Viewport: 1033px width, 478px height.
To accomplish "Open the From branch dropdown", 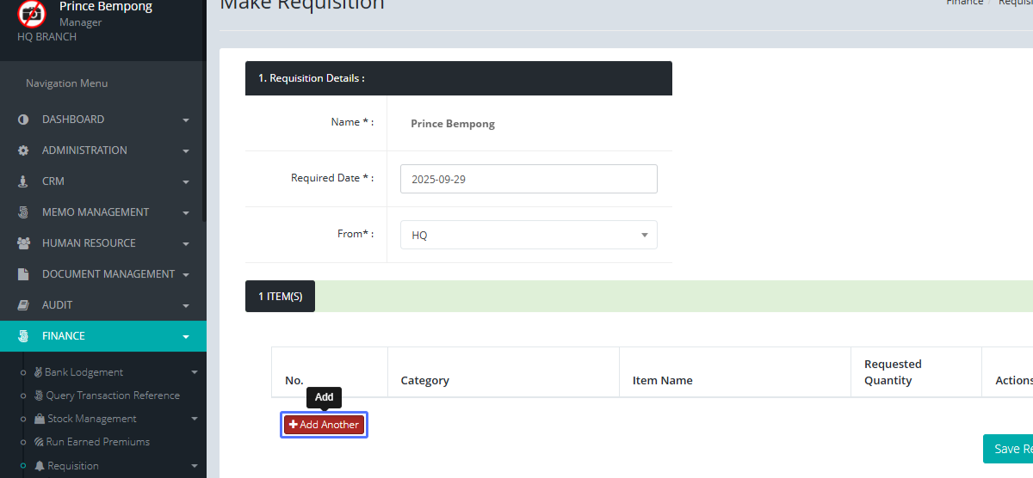I will [x=529, y=235].
